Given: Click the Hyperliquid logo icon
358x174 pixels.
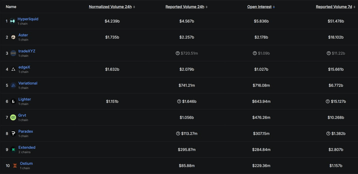Looking at the screenshot, I should pyautogui.click(x=12, y=21).
